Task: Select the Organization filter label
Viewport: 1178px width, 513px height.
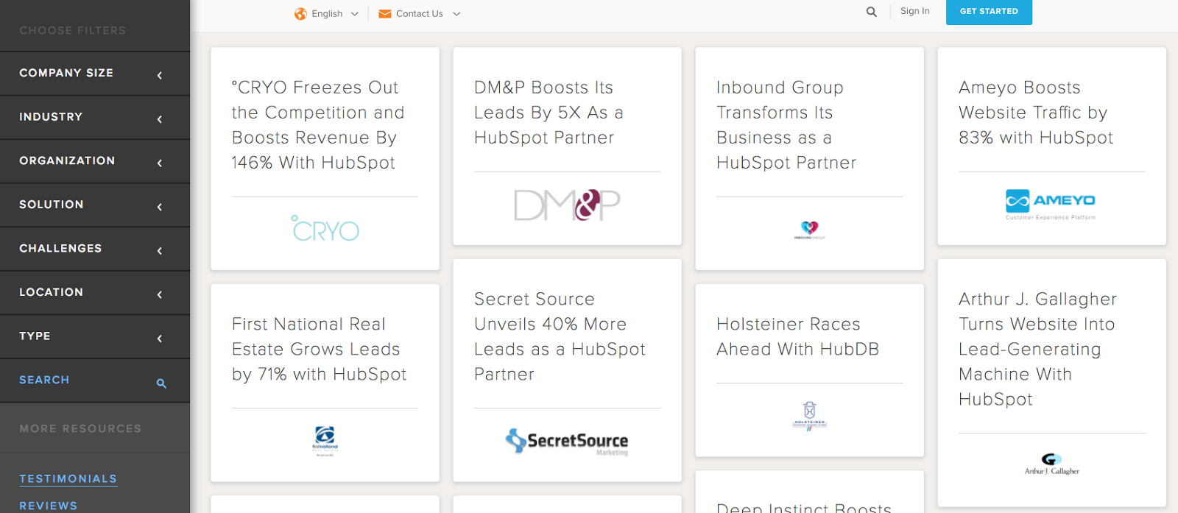Action: 67,160
